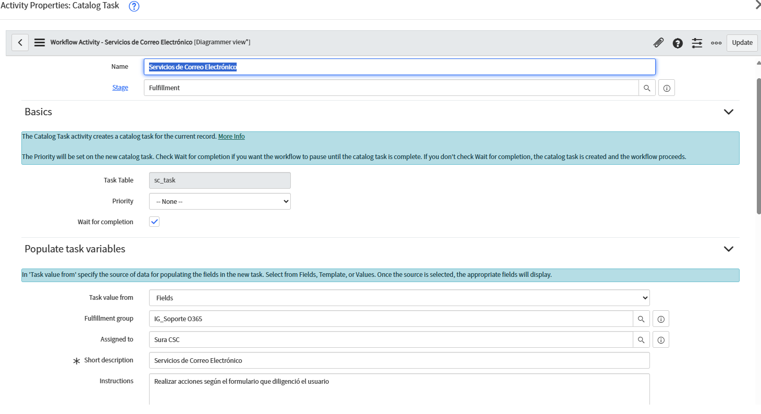This screenshot has width=761, height=414.
Task: Collapse the Populate task variables section
Action: click(728, 249)
